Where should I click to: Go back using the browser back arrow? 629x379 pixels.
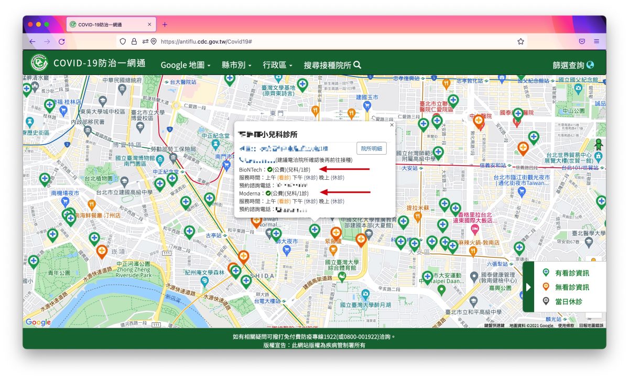pos(32,41)
